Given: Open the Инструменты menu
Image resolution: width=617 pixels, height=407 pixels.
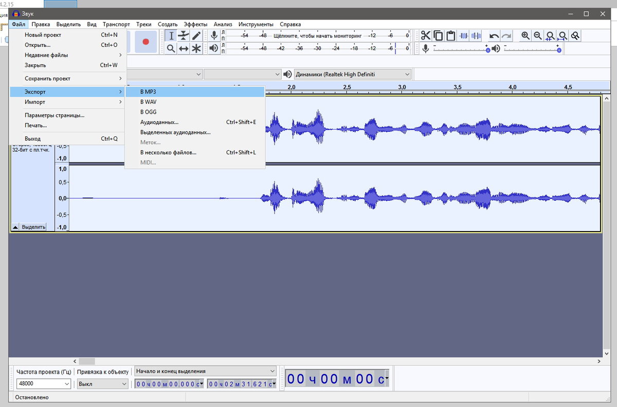Looking at the screenshot, I should pyautogui.click(x=256, y=24).
